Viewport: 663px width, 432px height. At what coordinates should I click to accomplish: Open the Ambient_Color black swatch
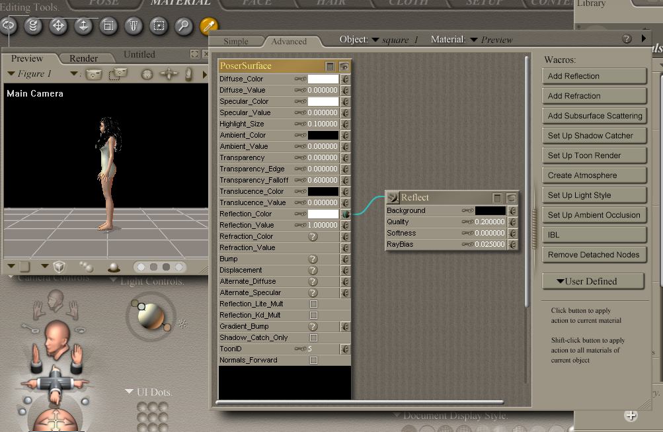(x=323, y=136)
